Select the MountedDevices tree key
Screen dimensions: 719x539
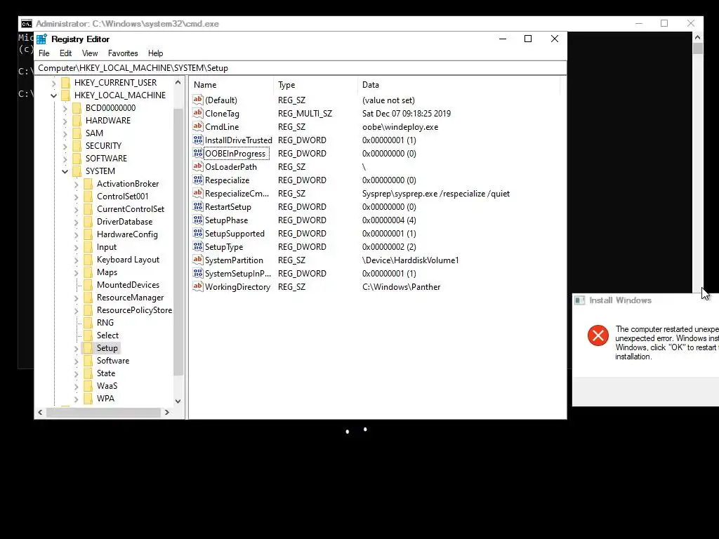click(128, 285)
